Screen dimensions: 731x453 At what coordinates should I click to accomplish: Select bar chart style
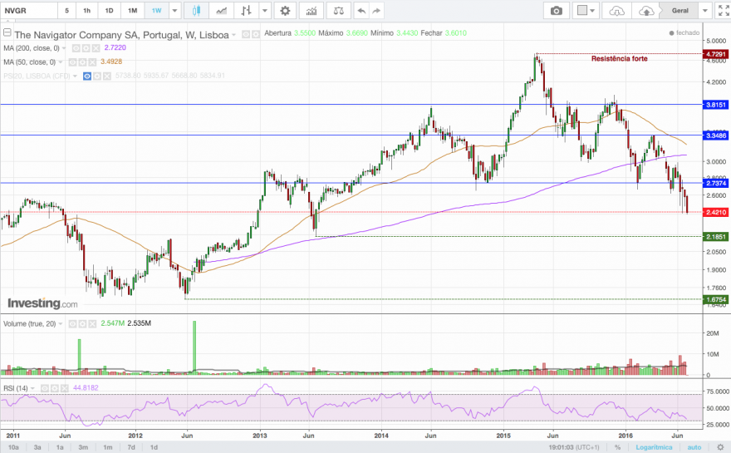tap(246, 10)
